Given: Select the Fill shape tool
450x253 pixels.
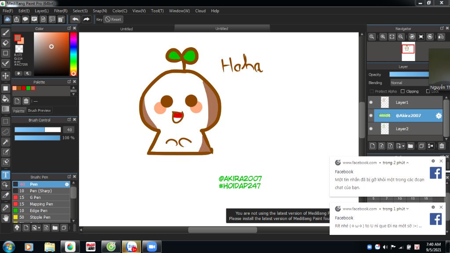Looking at the screenshot, I should [x=5, y=88].
